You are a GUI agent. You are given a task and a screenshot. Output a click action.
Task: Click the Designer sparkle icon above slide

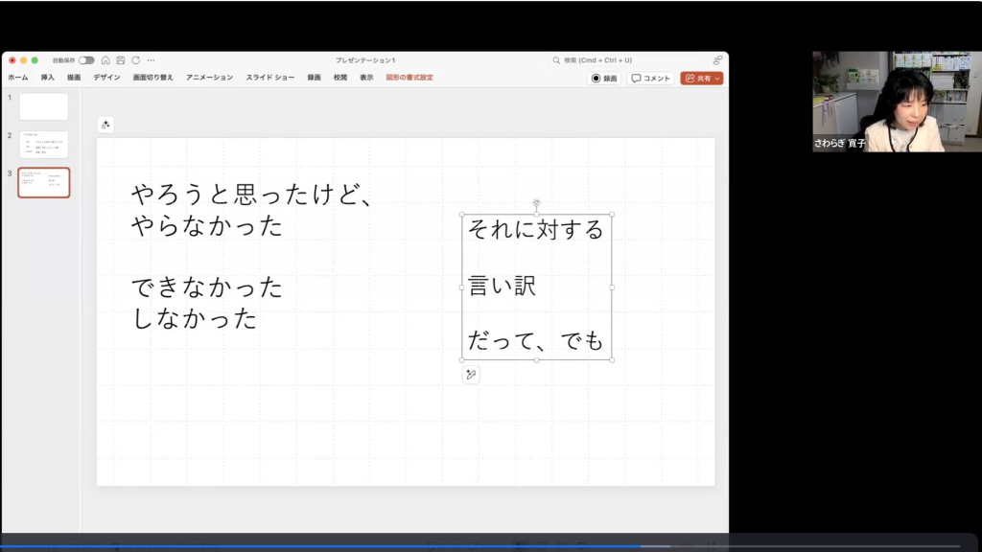pyautogui.click(x=105, y=126)
